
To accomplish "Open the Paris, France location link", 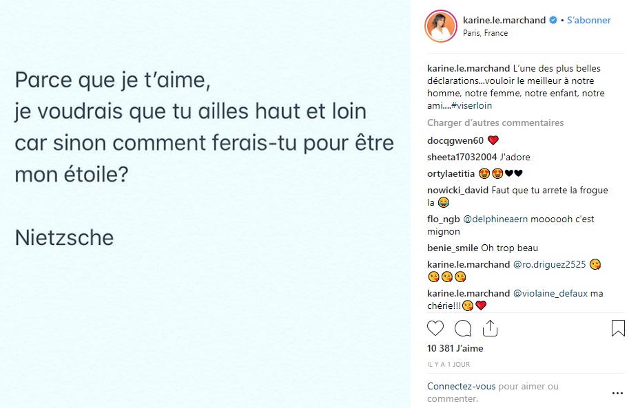I will [x=485, y=33].
